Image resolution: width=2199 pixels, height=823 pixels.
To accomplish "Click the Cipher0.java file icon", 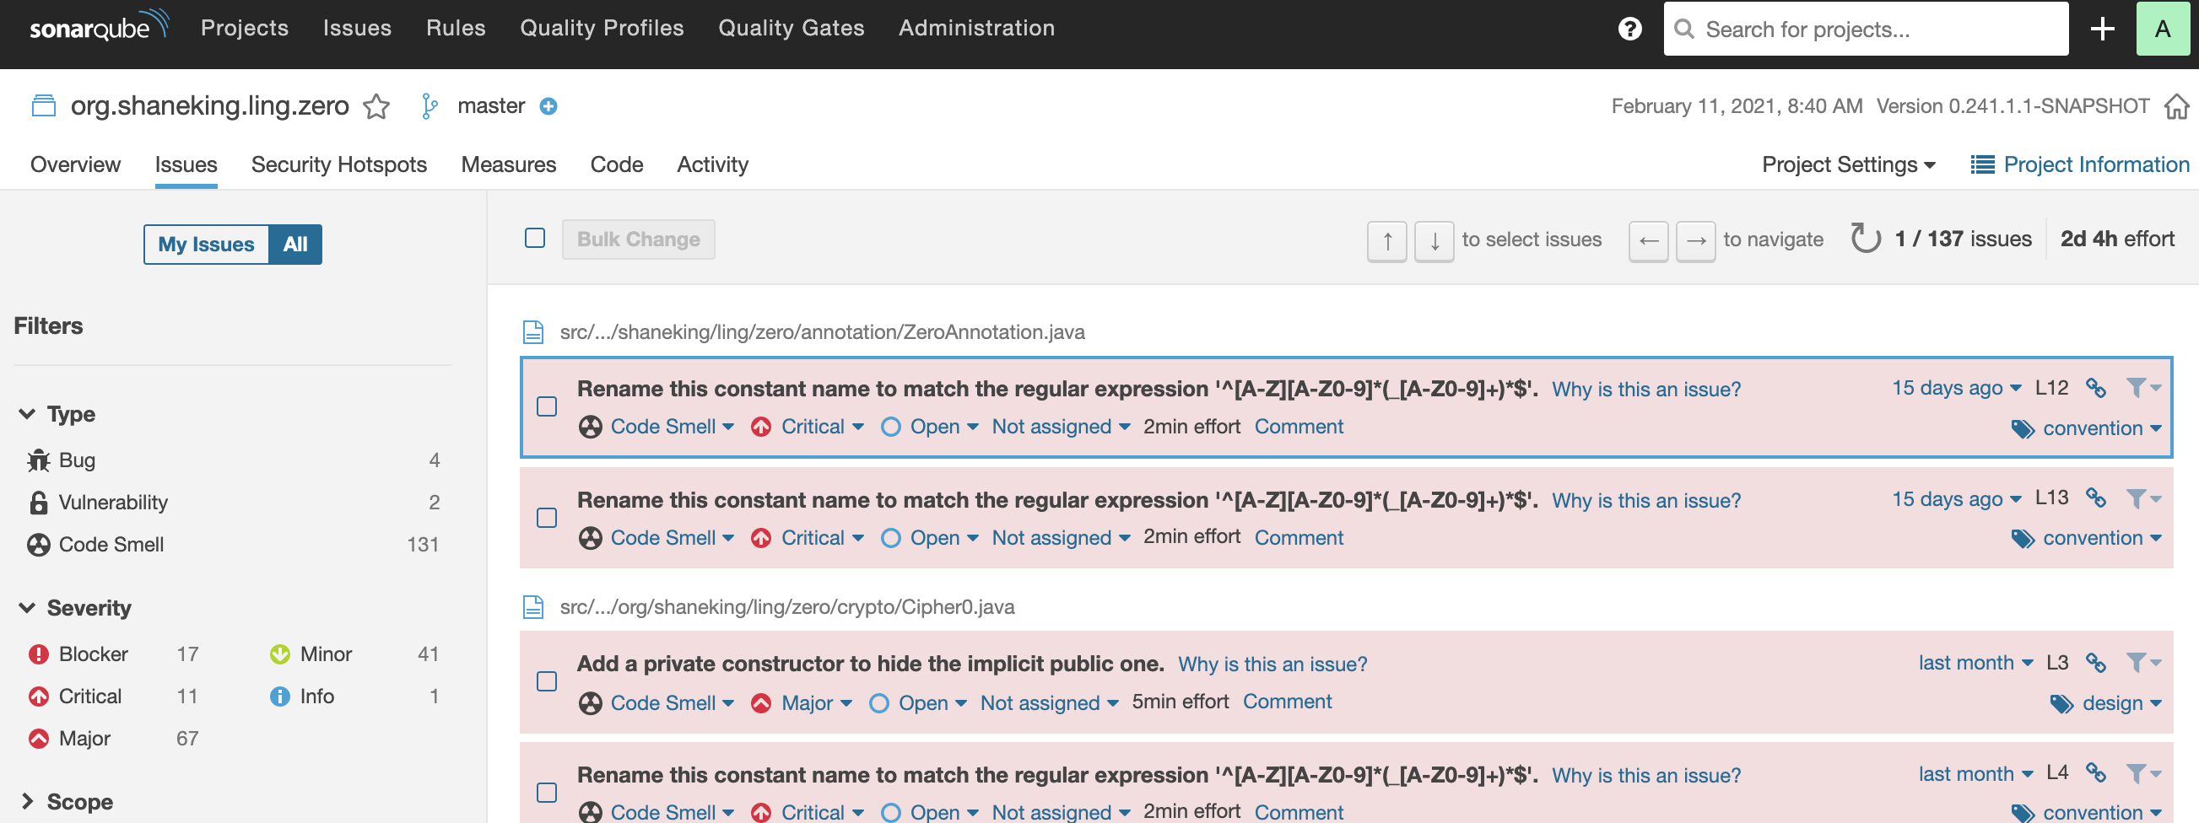I will click(x=533, y=607).
